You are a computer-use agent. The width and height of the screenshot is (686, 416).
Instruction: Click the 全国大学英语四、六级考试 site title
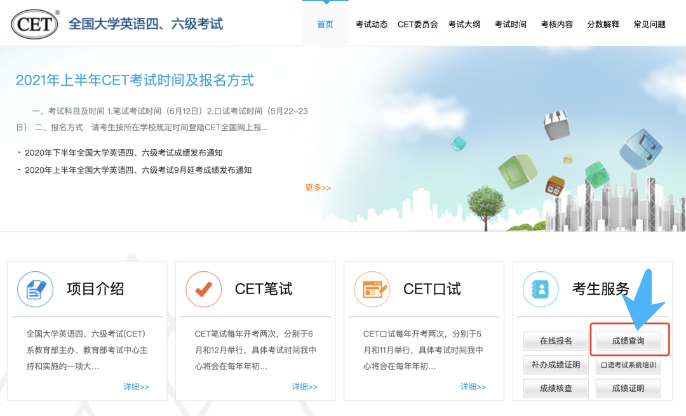point(145,23)
